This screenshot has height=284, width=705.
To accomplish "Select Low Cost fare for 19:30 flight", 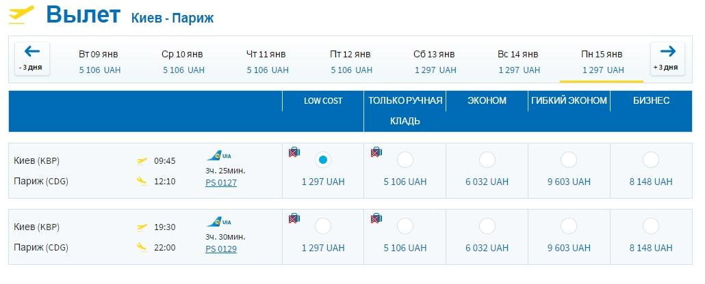I will click(323, 226).
